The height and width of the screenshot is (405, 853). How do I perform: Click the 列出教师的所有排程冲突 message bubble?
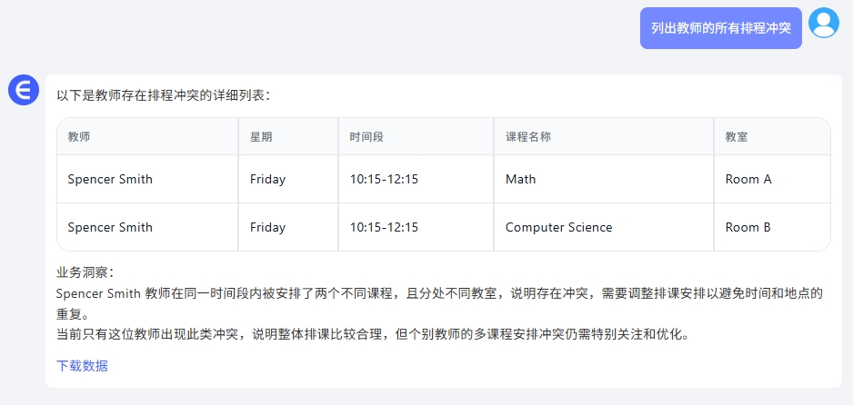tap(721, 28)
